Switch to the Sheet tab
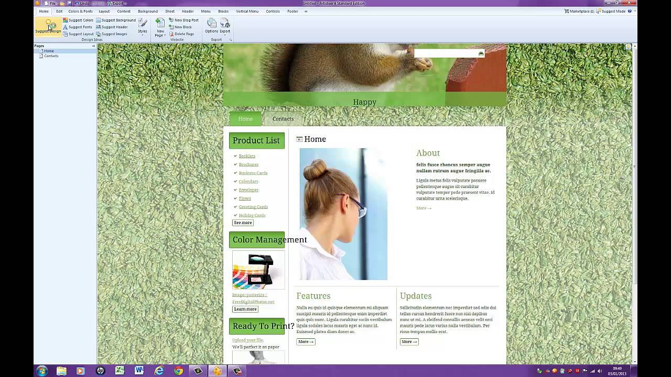Image resolution: width=671 pixels, height=377 pixels. click(170, 11)
